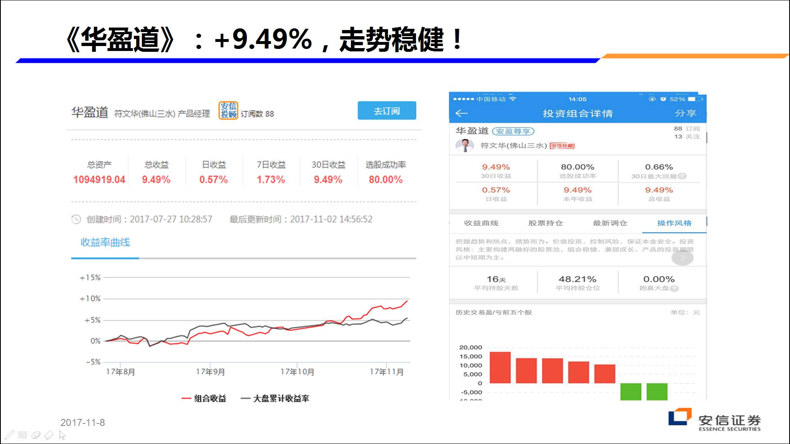Click the 7日收益 value 1.73%
Image resolution: width=790 pixels, height=444 pixels.
coord(271,180)
